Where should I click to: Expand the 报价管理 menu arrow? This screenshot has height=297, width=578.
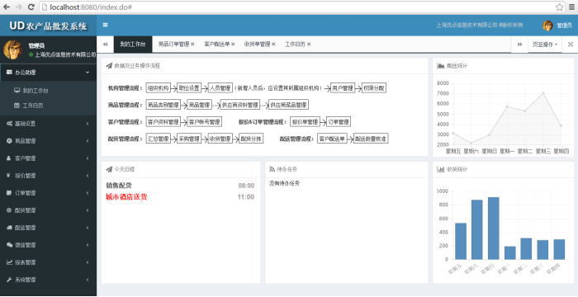pos(88,176)
